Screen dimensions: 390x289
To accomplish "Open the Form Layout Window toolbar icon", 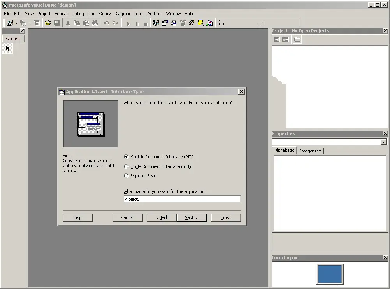I will [174, 23].
